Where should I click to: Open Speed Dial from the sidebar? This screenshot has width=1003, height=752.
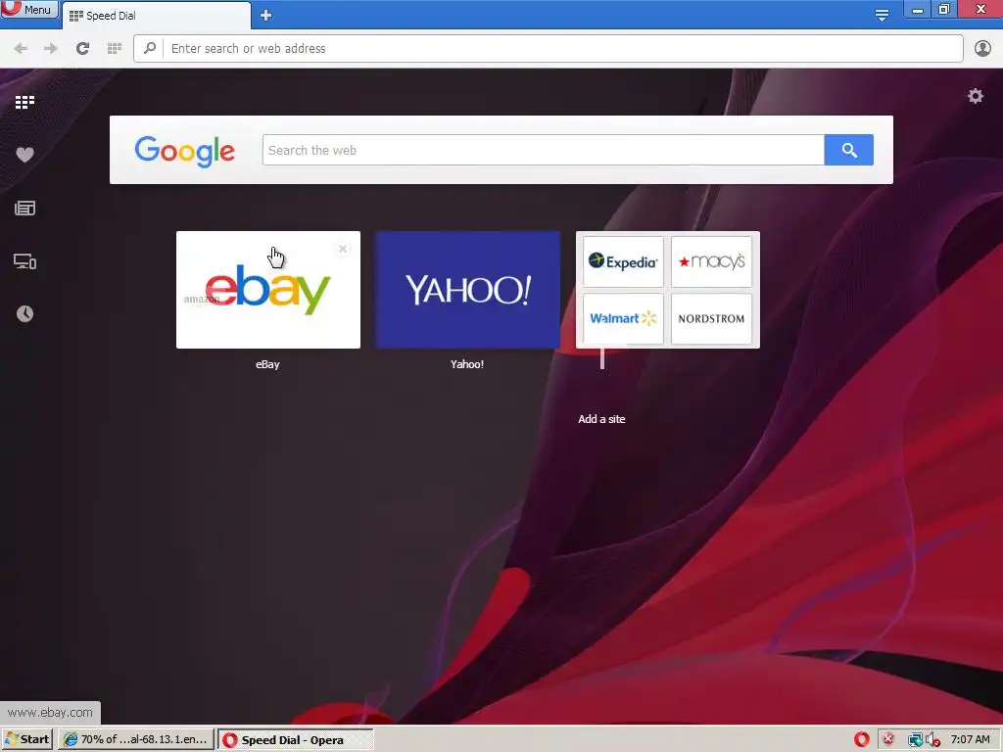click(x=24, y=102)
